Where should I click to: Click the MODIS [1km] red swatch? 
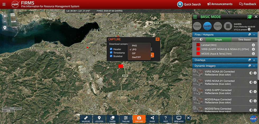198,53
